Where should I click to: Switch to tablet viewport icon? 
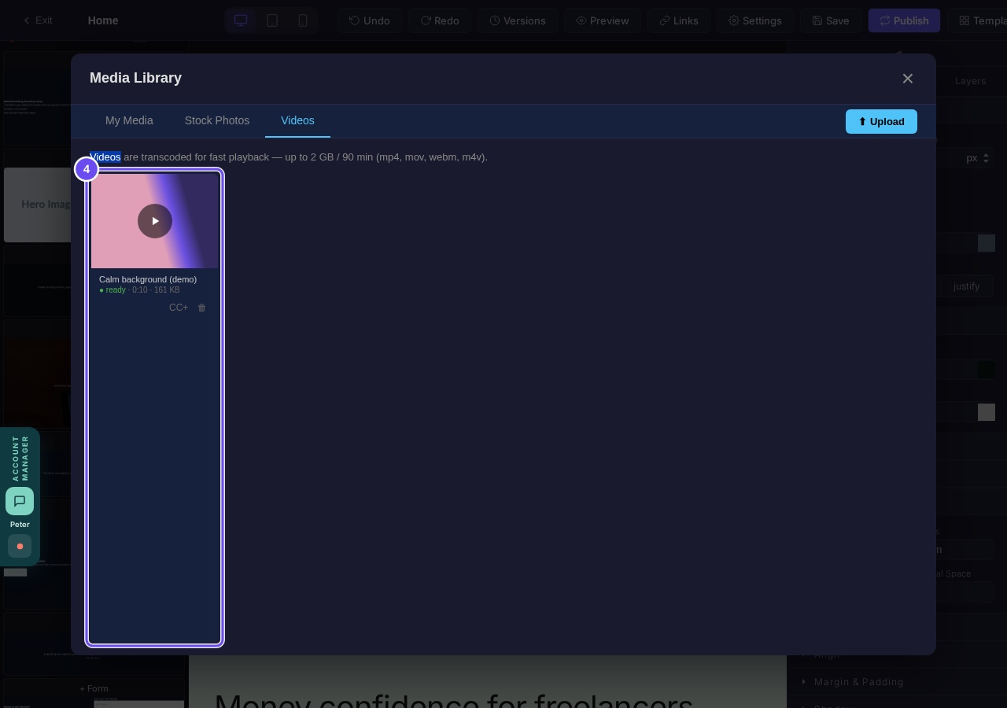pyautogui.click(x=272, y=20)
